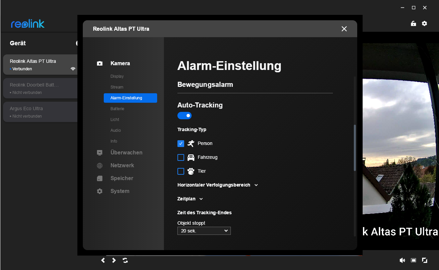Click the gear icon next to System
The width and height of the screenshot is (439, 270).
click(100, 191)
